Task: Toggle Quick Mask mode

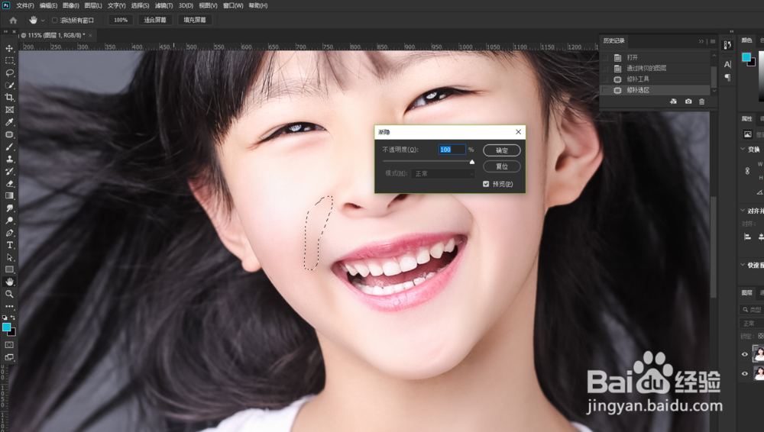Action: pos(9,345)
